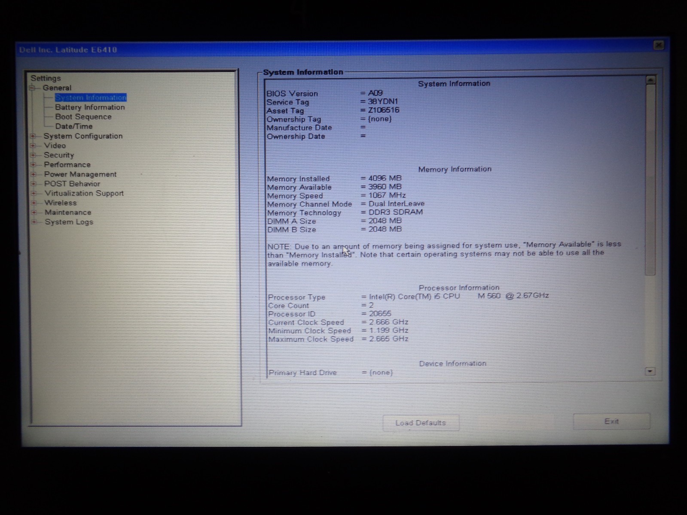This screenshot has height=515, width=687.
Task: Click the Load Defaults button
Action: coord(421,423)
